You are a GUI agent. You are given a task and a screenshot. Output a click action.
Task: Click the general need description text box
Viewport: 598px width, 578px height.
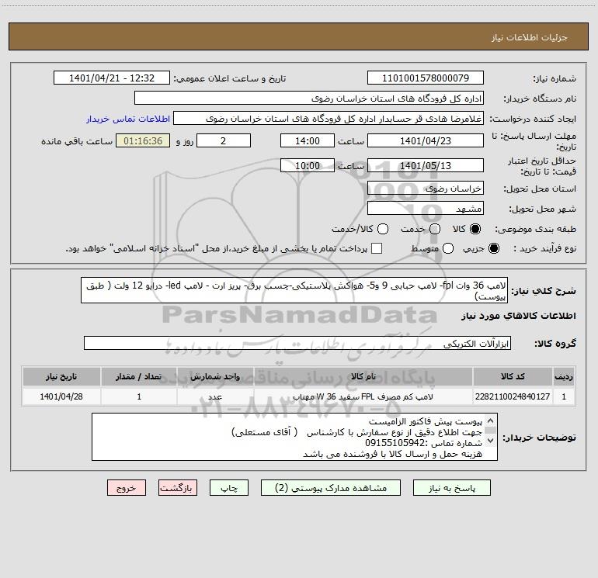(294, 290)
